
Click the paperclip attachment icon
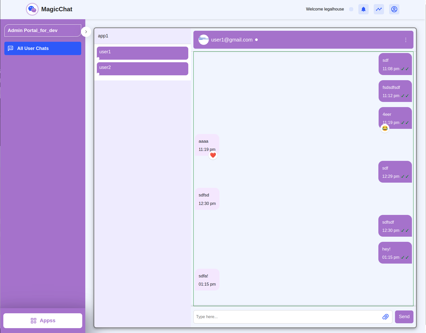(385, 317)
